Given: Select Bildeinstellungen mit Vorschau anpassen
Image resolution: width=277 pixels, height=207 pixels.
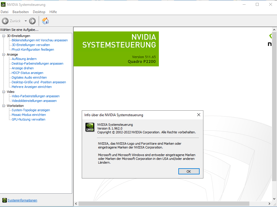Looking at the screenshot, I should 40,40.
